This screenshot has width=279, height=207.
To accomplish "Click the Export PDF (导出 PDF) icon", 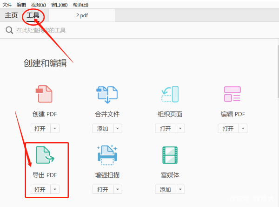I will click(45, 155).
